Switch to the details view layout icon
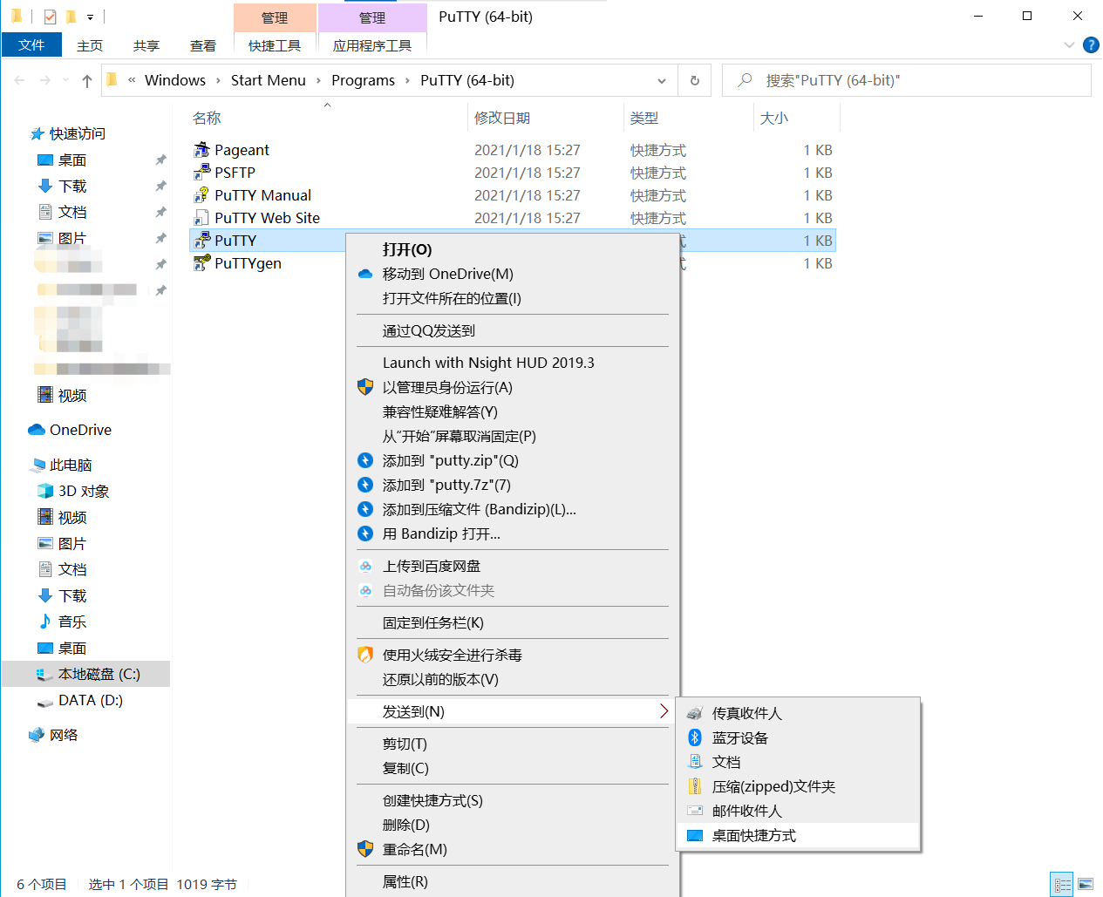 point(1062,884)
